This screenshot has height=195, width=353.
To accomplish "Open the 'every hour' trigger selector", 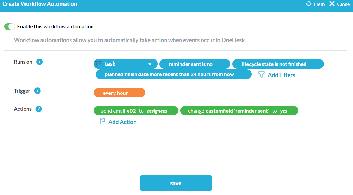I will point(119,93).
